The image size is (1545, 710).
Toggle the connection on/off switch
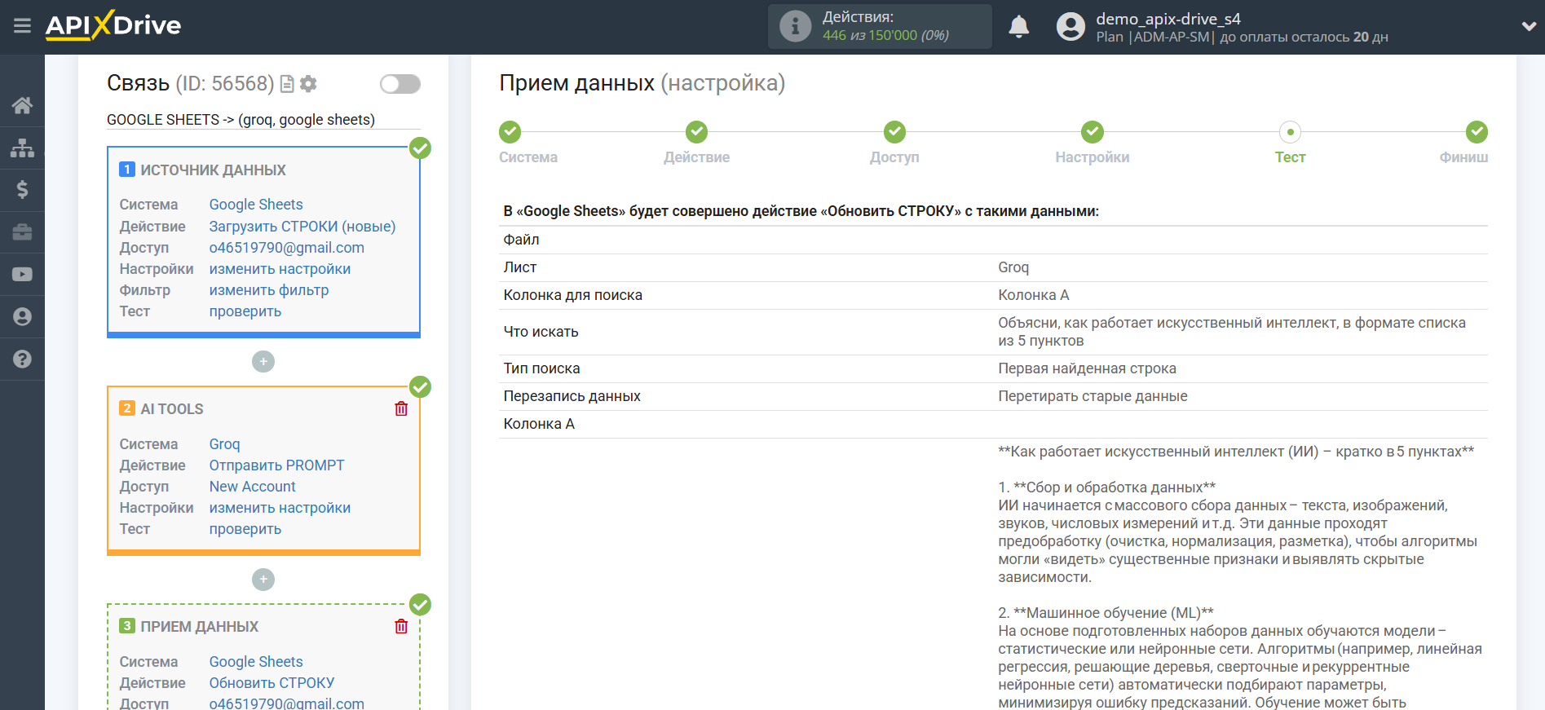pyautogui.click(x=400, y=84)
